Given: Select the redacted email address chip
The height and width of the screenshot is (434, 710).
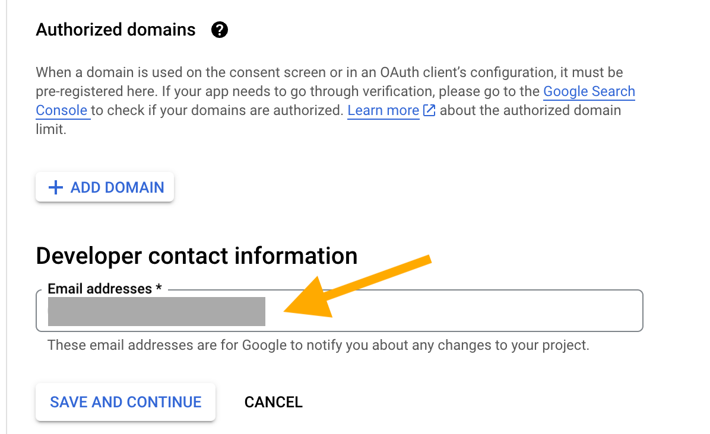Looking at the screenshot, I should click(156, 311).
